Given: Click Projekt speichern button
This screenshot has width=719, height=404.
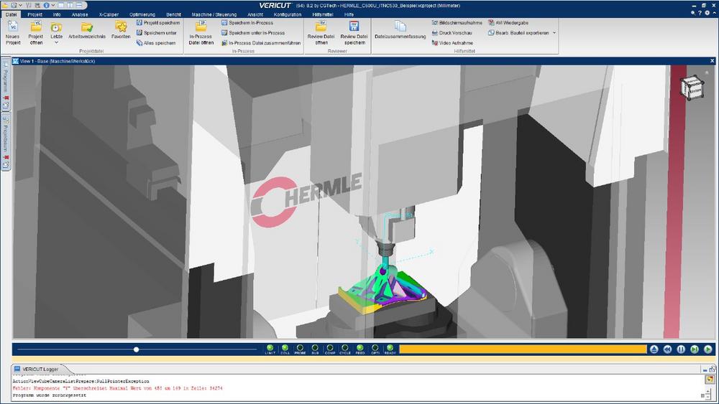Looking at the screenshot, I should pos(157,23).
